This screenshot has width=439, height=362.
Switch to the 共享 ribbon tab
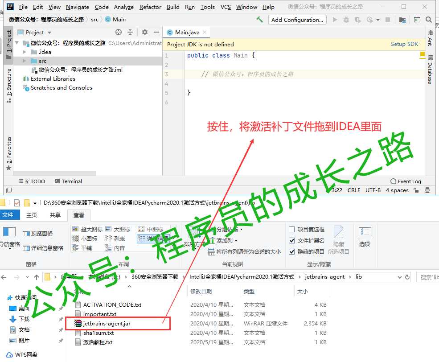[55, 215]
